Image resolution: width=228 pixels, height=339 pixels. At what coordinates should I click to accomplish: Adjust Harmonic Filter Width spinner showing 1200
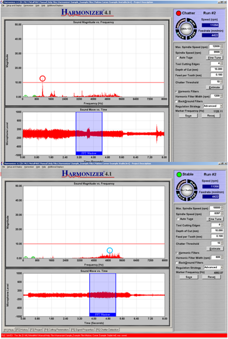[x=221, y=96]
